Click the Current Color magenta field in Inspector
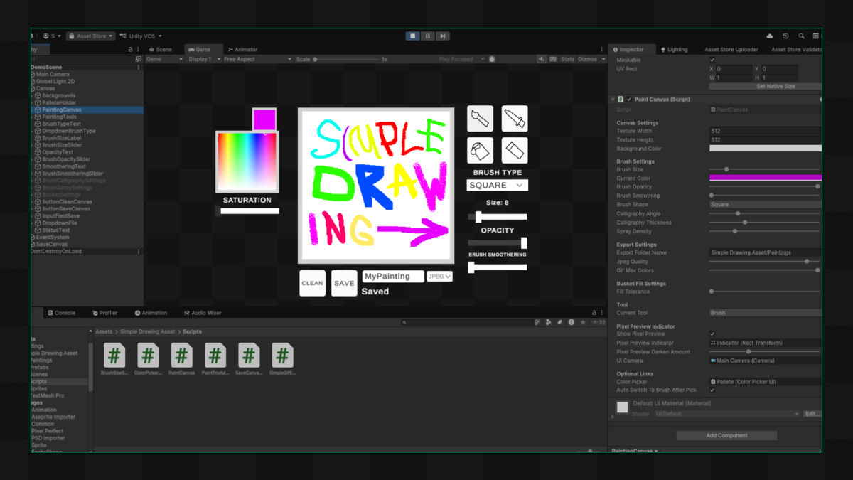This screenshot has width=853, height=480. click(766, 178)
